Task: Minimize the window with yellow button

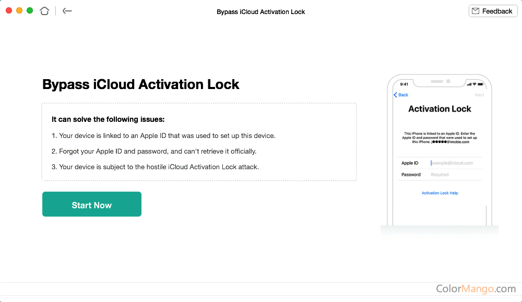Action: pos(19,10)
